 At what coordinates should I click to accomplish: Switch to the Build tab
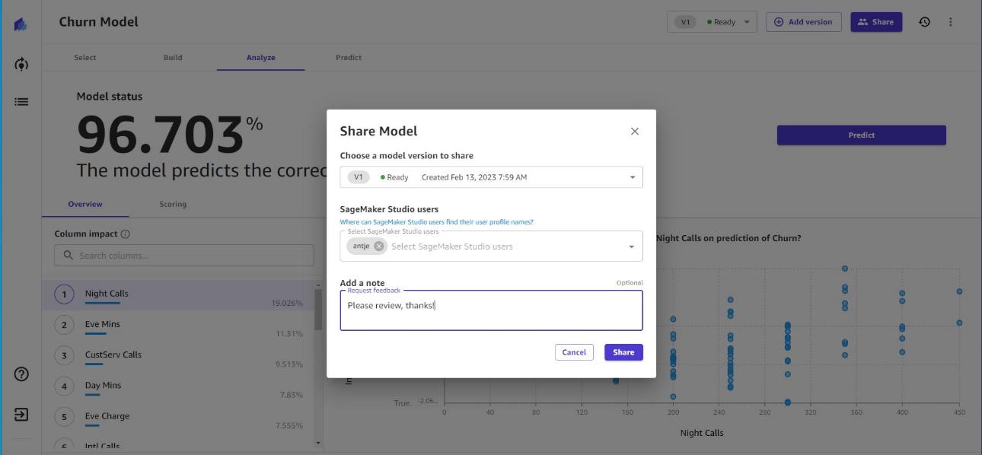(x=173, y=58)
